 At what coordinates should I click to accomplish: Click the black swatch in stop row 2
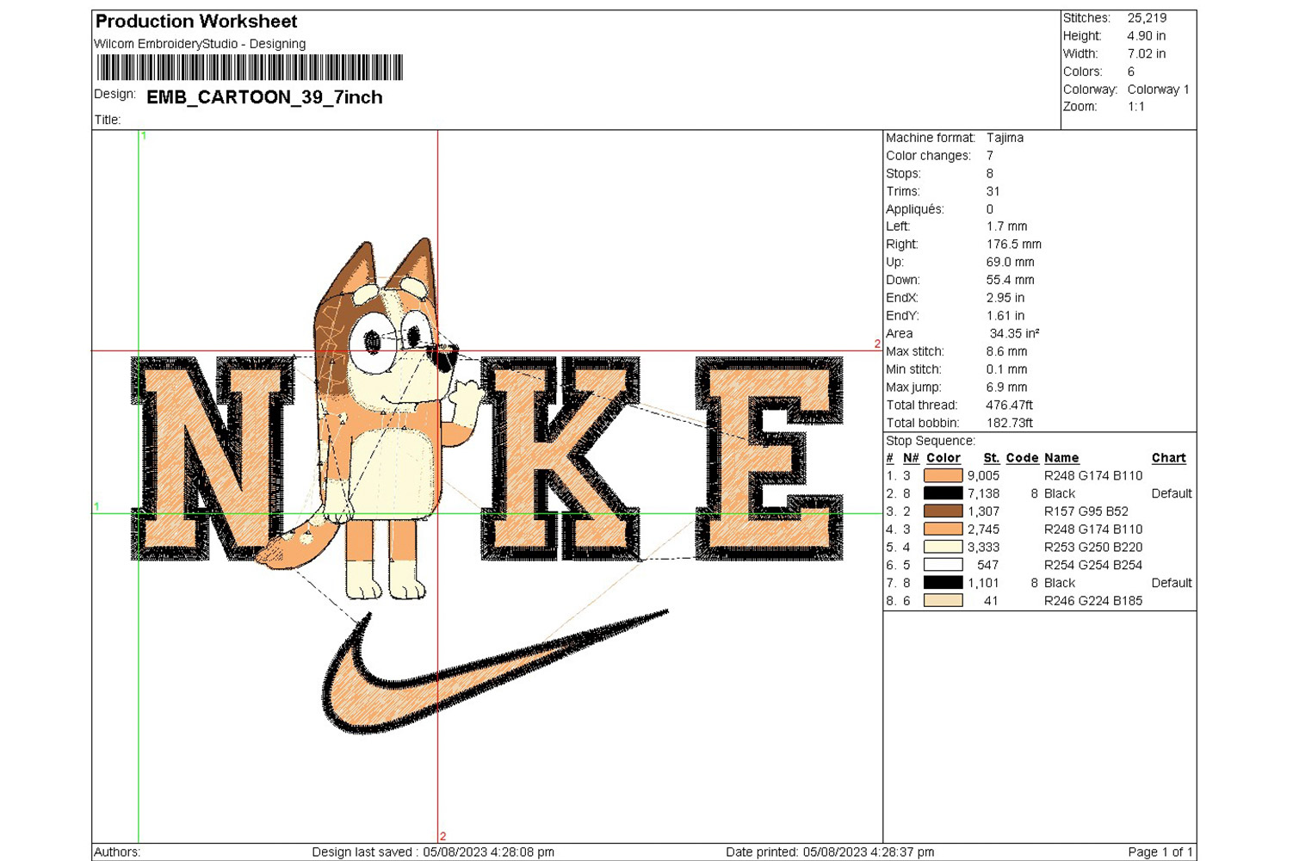pos(943,493)
